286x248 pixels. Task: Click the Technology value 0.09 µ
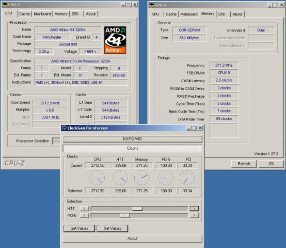(x=44, y=52)
